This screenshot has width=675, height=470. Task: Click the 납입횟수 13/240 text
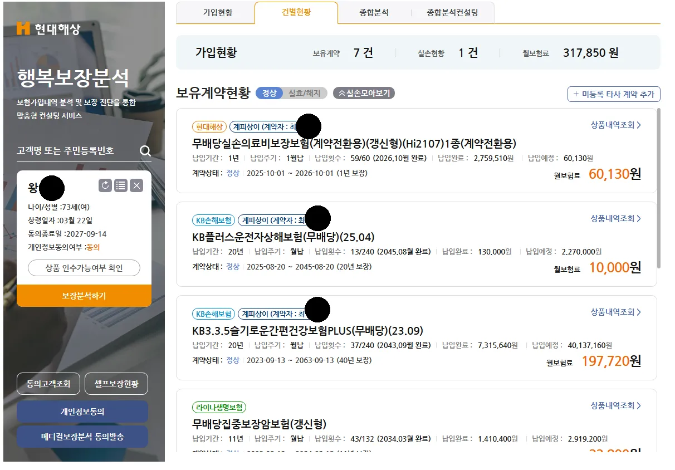[x=373, y=252]
